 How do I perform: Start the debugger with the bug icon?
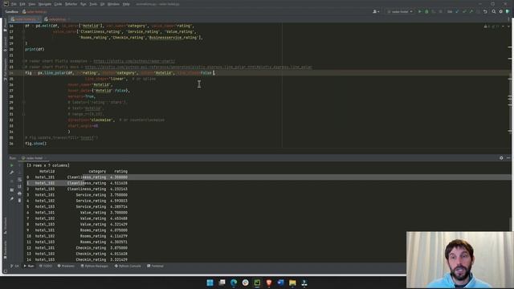point(426,11)
